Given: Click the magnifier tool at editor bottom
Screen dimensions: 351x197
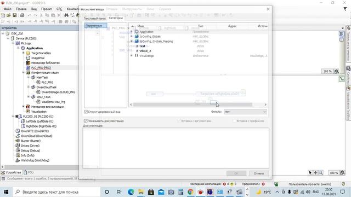Looking at the screenshot, I should pos(321,173).
